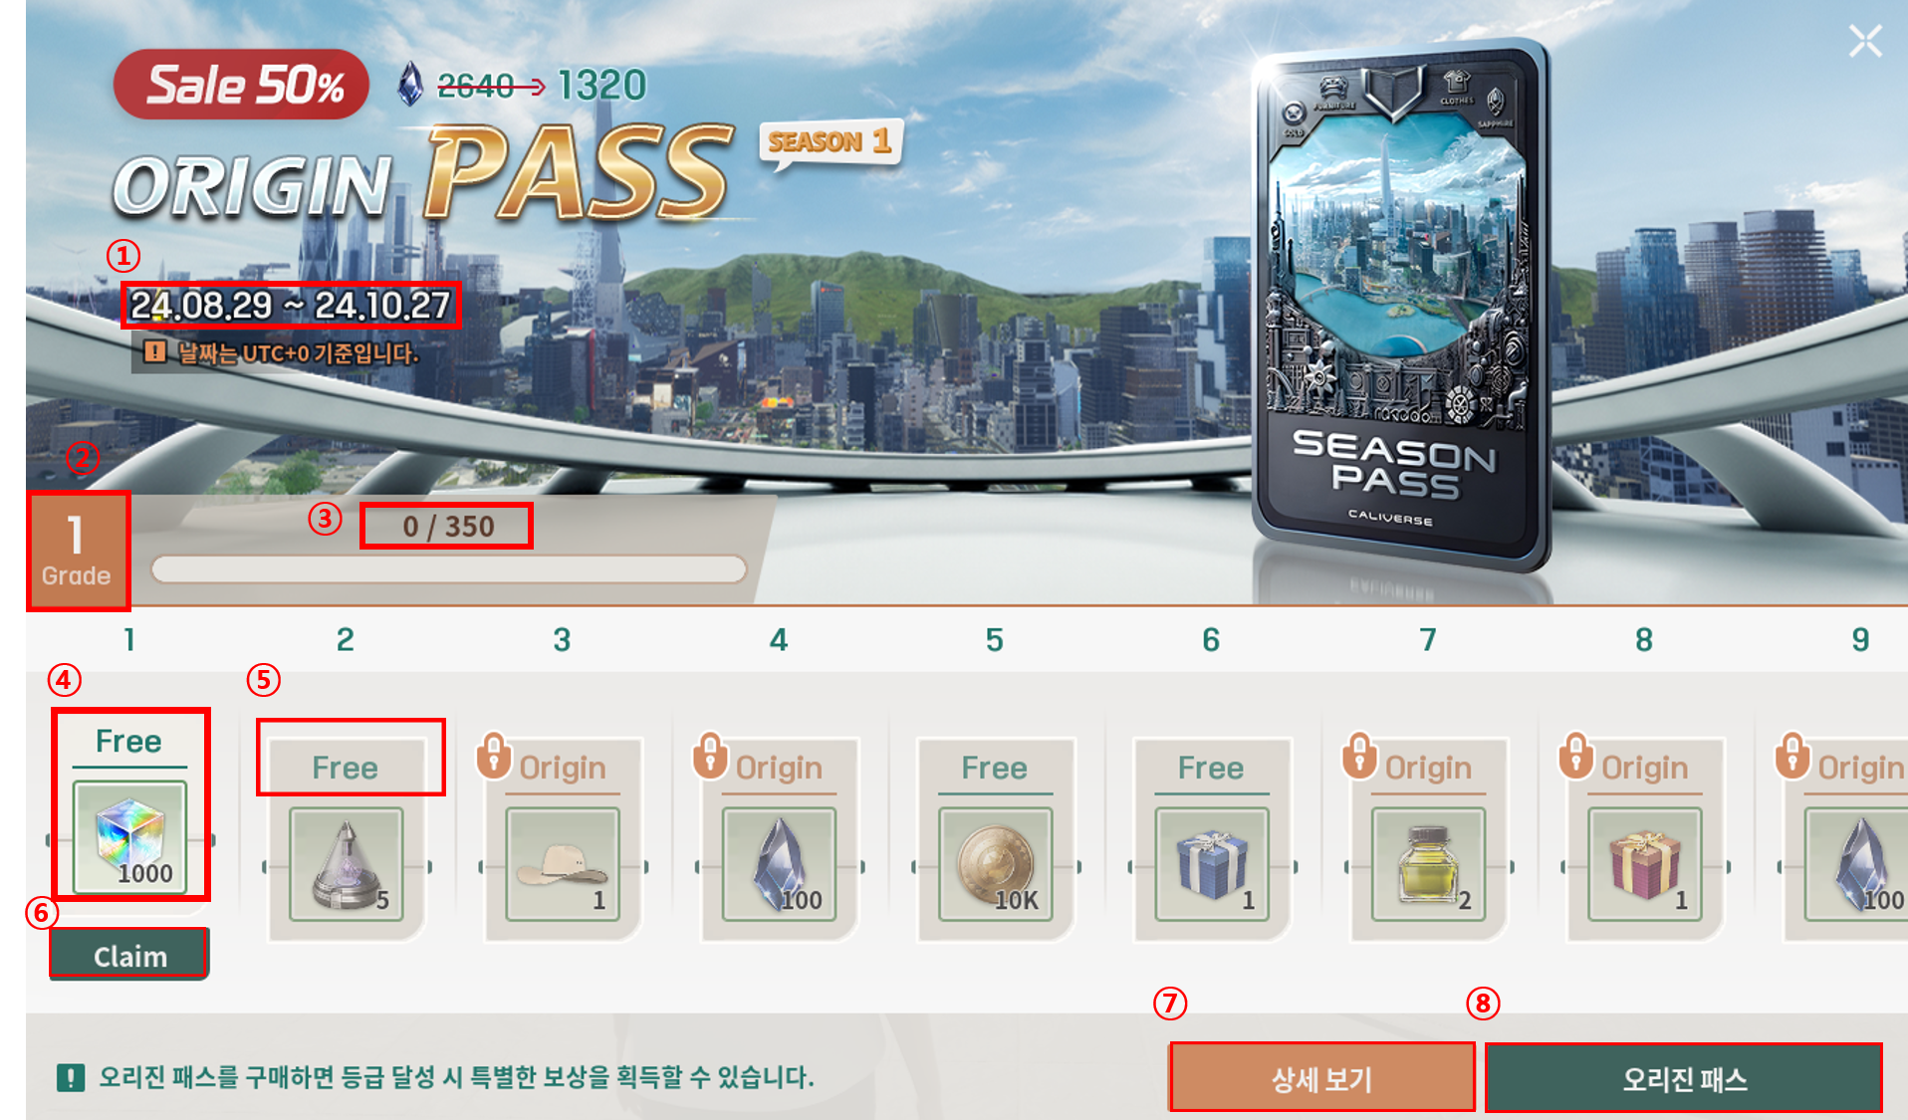Click the Sale 50% badge

click(x=242, y=85)
